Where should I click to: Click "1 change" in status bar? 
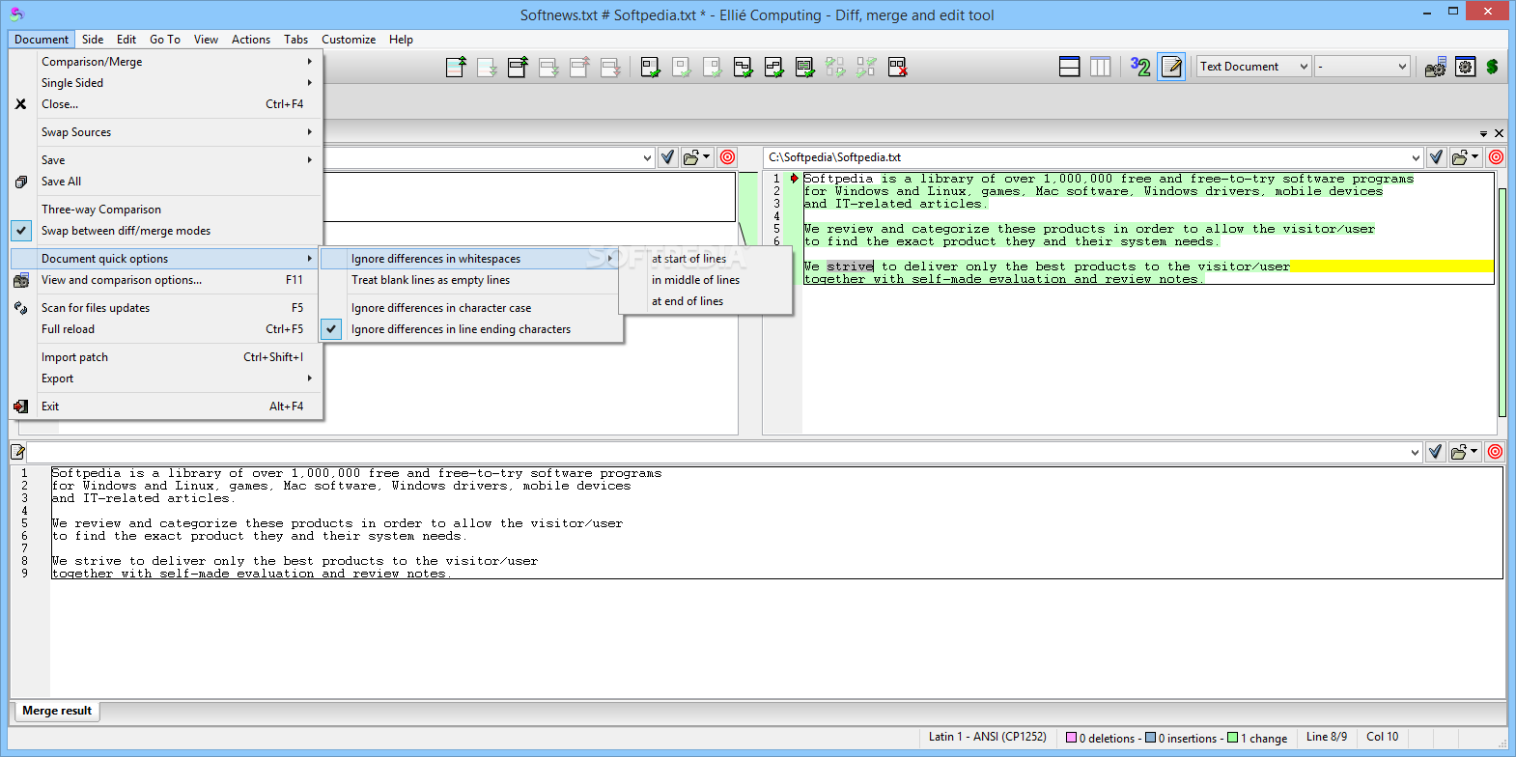[1257, 738]
